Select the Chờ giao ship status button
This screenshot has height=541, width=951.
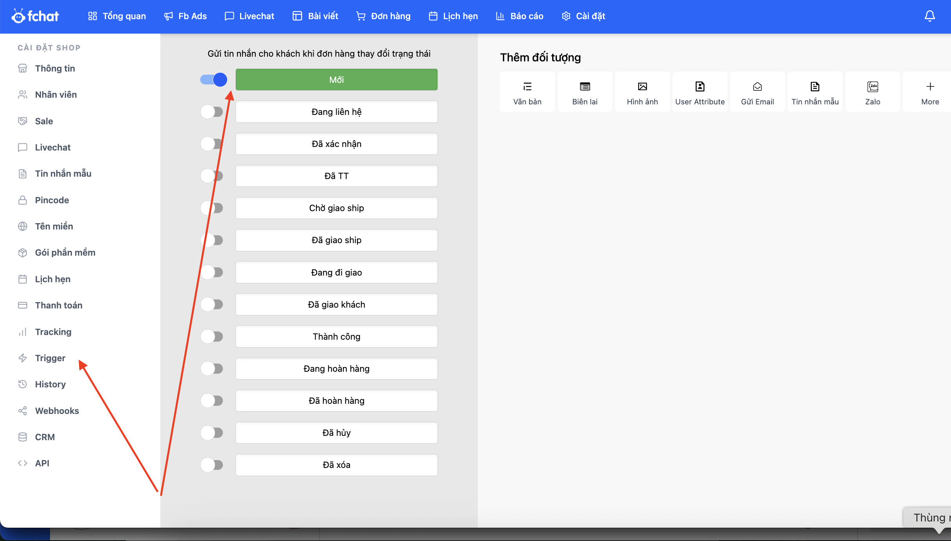336,208
